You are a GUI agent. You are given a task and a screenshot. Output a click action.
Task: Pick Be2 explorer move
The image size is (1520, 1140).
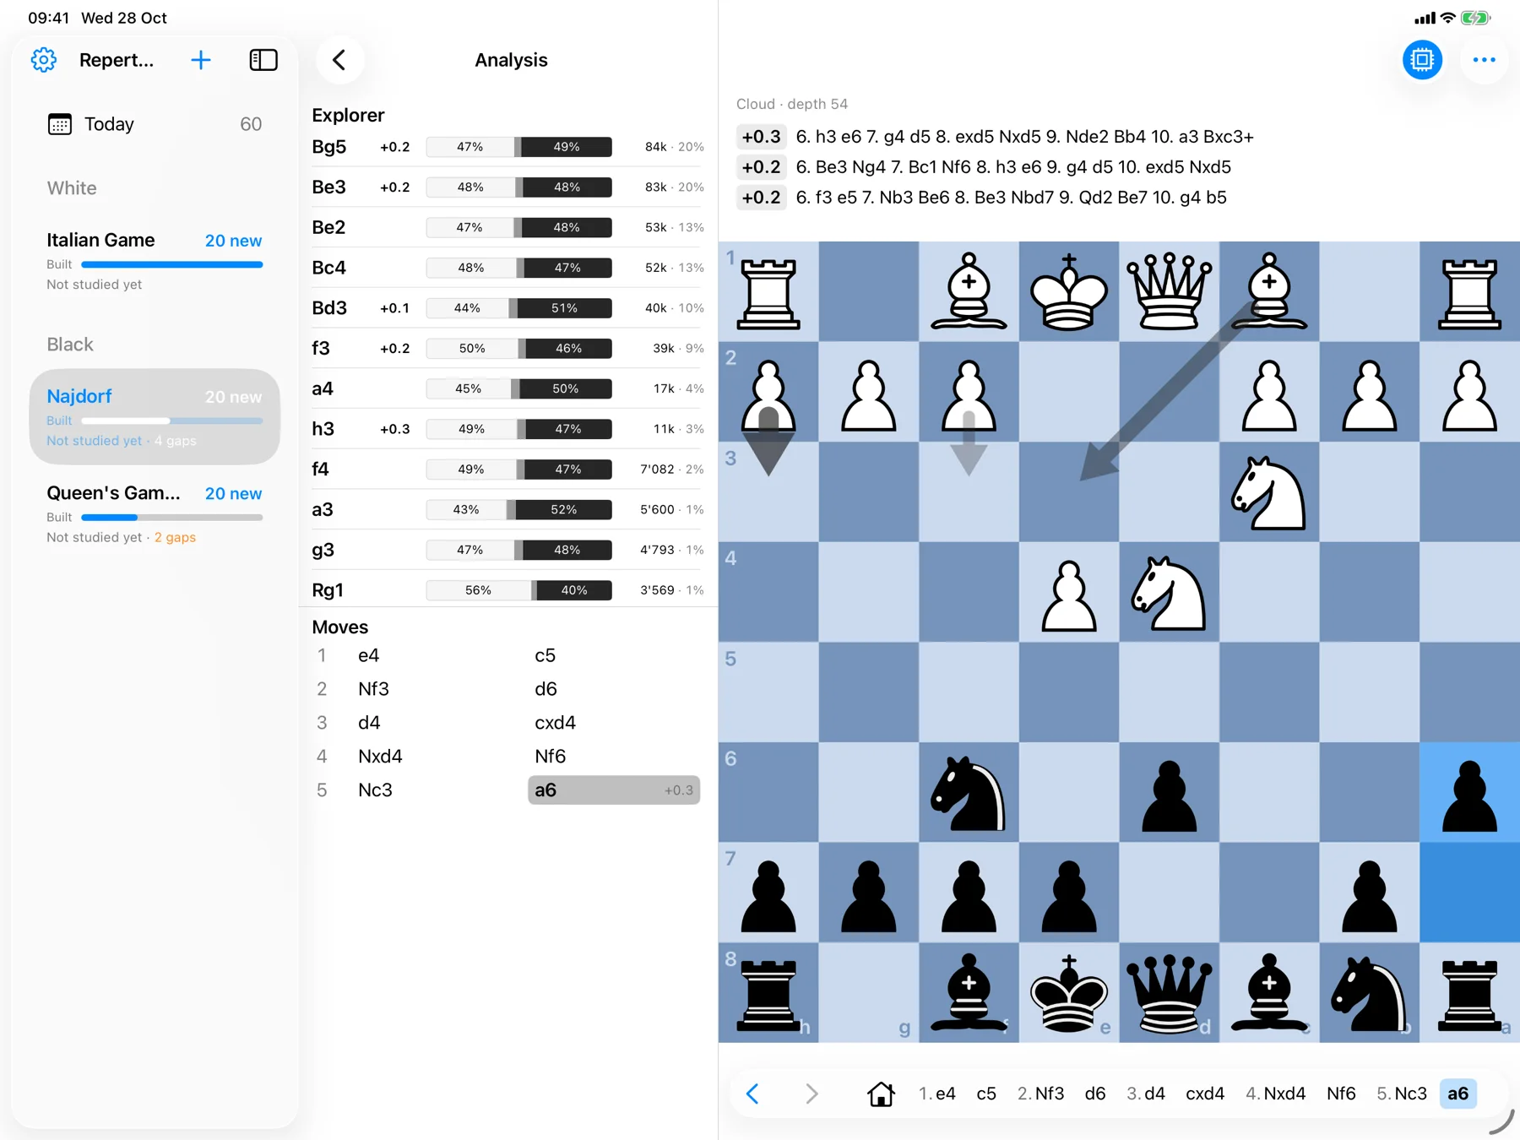tap(508, 227)
